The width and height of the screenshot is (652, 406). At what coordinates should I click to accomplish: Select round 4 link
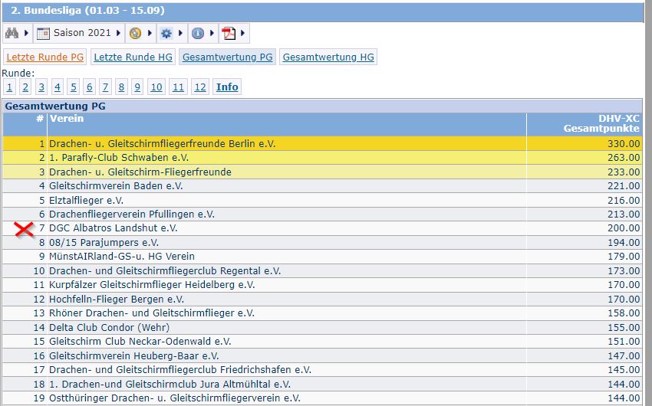(x=58, y=87)
